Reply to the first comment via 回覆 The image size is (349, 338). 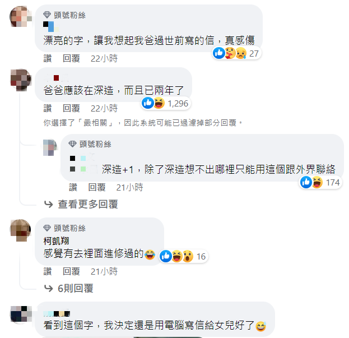coord(71,58)
